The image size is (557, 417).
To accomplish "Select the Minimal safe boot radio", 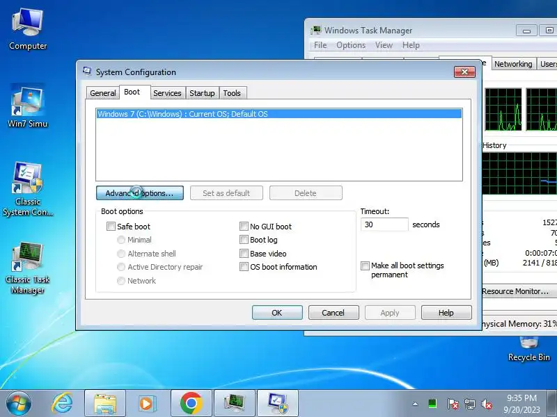I will pos(121,240).
